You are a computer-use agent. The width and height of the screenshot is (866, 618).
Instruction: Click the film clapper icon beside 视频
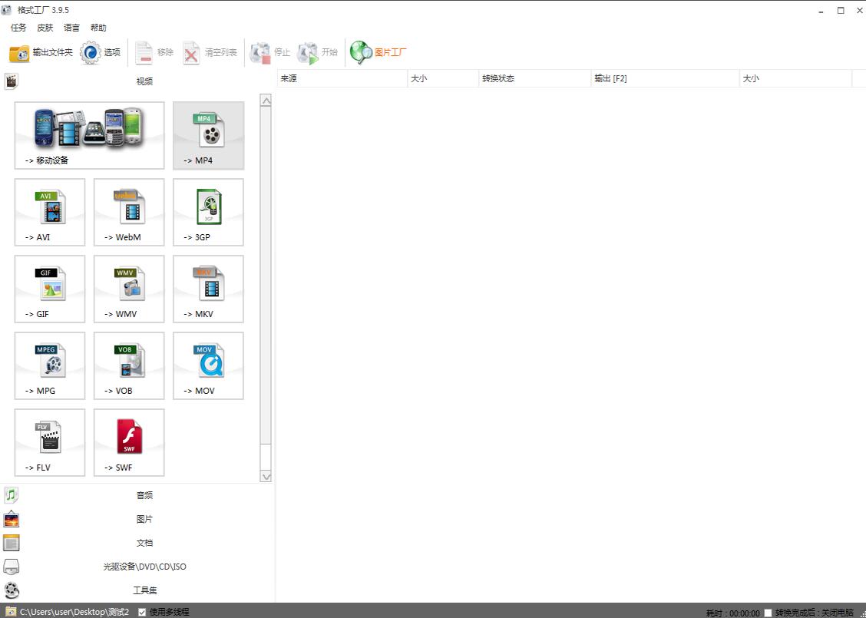(x=11, y=81)
